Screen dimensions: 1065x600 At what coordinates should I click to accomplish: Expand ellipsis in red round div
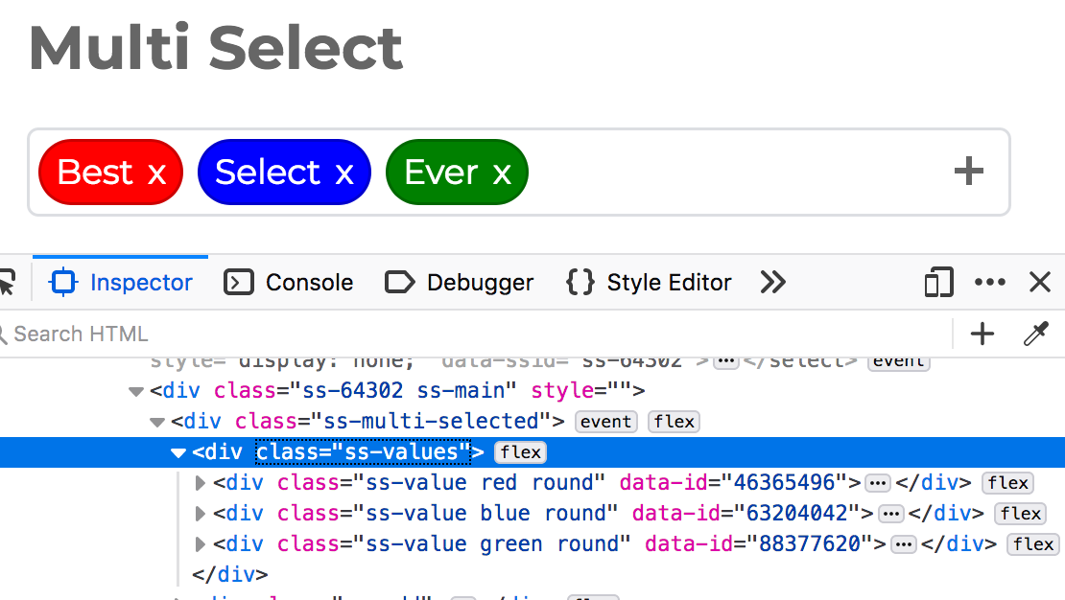[x=878, y=483]
